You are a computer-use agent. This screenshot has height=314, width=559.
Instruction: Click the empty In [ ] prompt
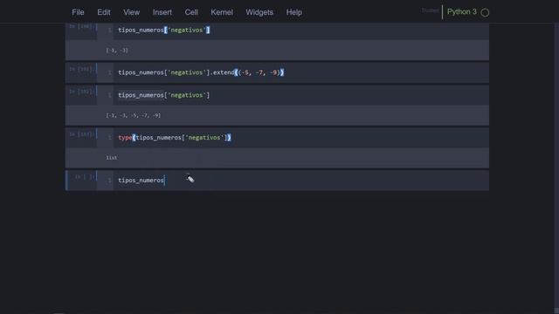click(x=85, y=176)
